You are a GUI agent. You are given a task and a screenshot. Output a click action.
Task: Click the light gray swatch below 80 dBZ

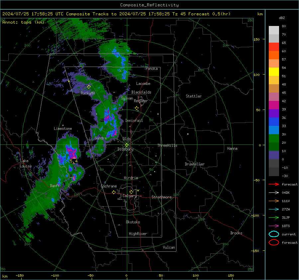[x=274, y=30]
